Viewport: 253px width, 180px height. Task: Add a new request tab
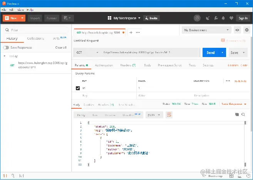click(x=131, y=32)
